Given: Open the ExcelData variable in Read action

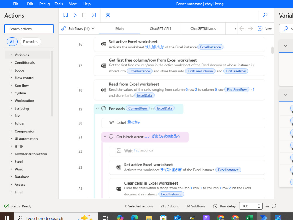Looking at the screenshot, I should (x=144, y=95).
